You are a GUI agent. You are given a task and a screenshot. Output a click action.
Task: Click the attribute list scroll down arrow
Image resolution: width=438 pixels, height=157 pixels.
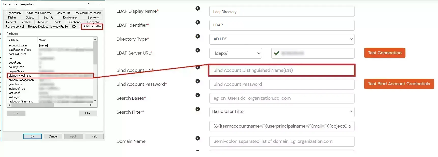coord(95,101)
